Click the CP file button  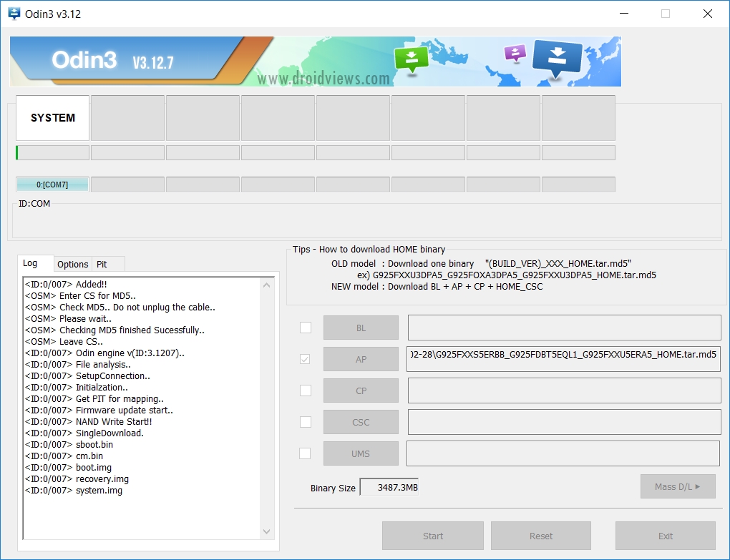coord(361,390)
